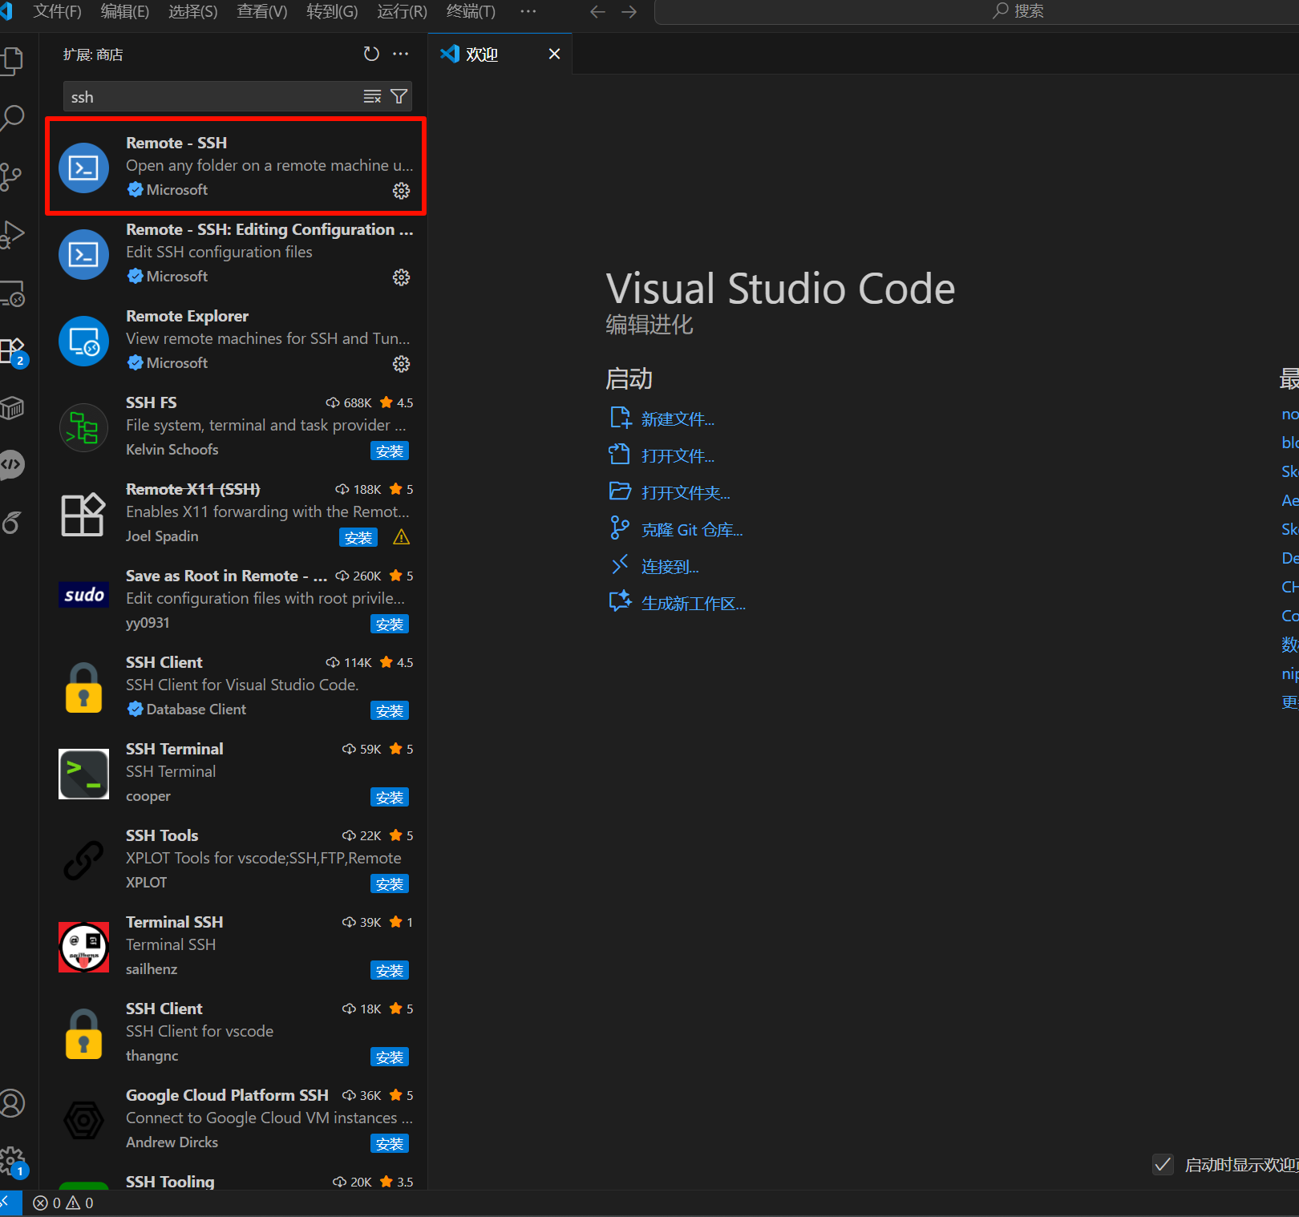Expand the menu bar overflow ellipsis

528,11
